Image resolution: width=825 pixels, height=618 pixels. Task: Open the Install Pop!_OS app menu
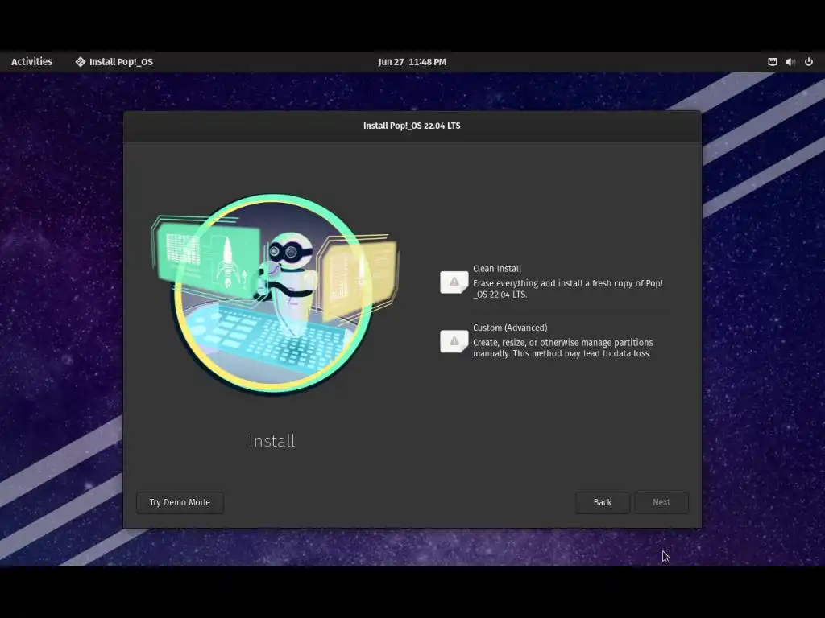coord(114,61)
